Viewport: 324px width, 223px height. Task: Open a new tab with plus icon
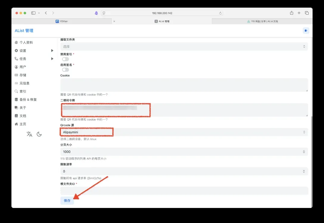coord(299,13)
